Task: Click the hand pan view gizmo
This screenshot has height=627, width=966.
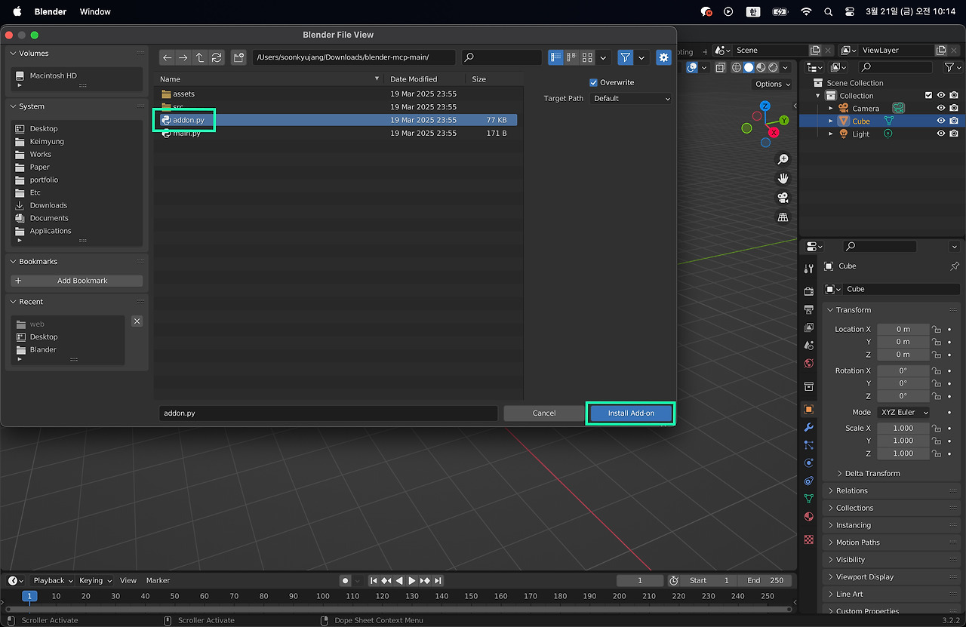Action: [x=783, y=178]
